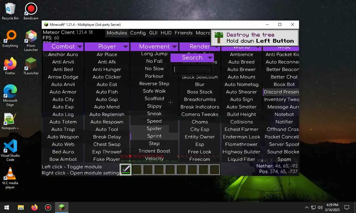356x213 pixels.
Task: Toggle the Auto Eat module
Action: coord(107,85)
